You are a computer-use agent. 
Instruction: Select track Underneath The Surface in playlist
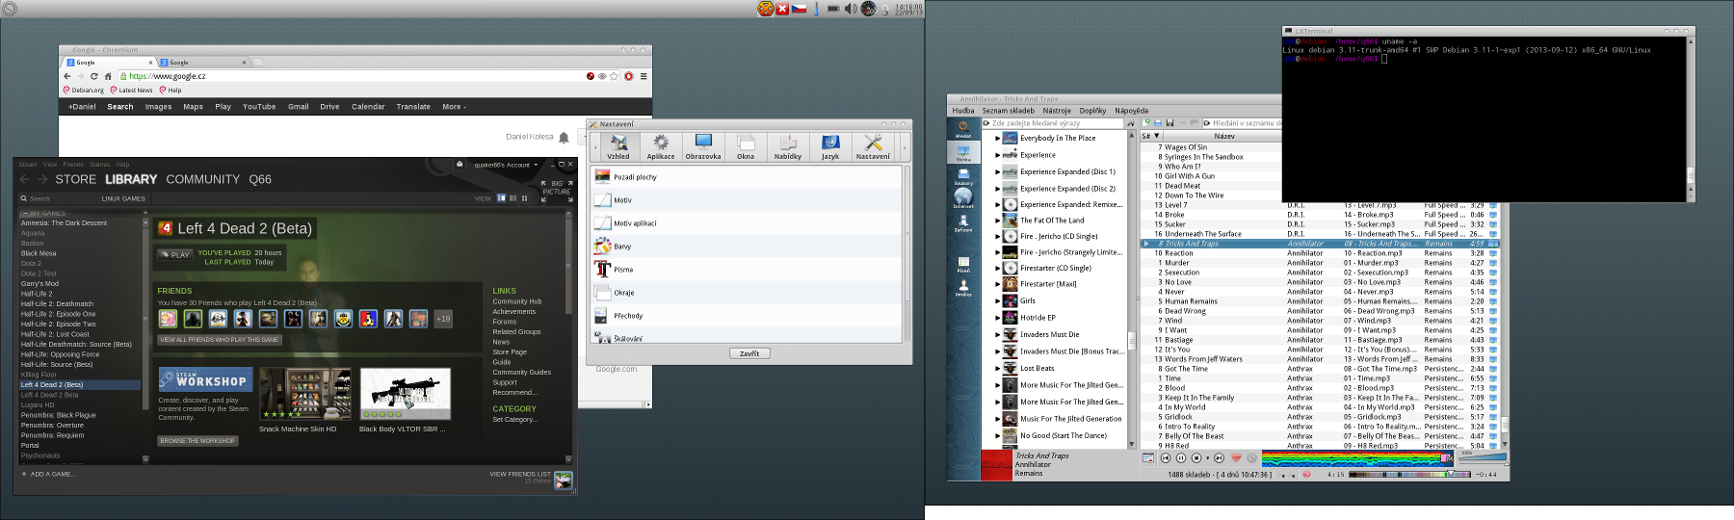[x=1203, y=234]
